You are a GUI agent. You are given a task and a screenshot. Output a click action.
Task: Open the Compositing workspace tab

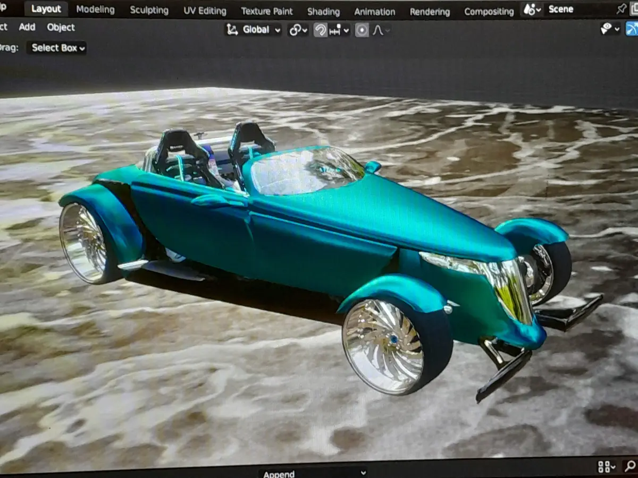[489, 12]
